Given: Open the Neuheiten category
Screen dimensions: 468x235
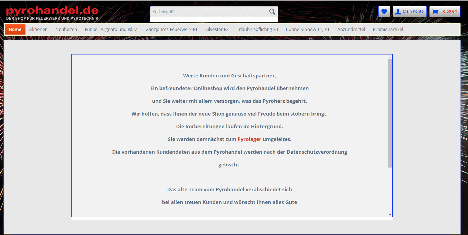Looking at the screenshot, I should click(x=66, y=29).
